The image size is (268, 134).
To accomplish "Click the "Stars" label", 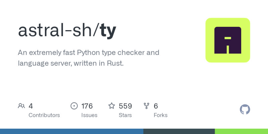I will point(126,115).
